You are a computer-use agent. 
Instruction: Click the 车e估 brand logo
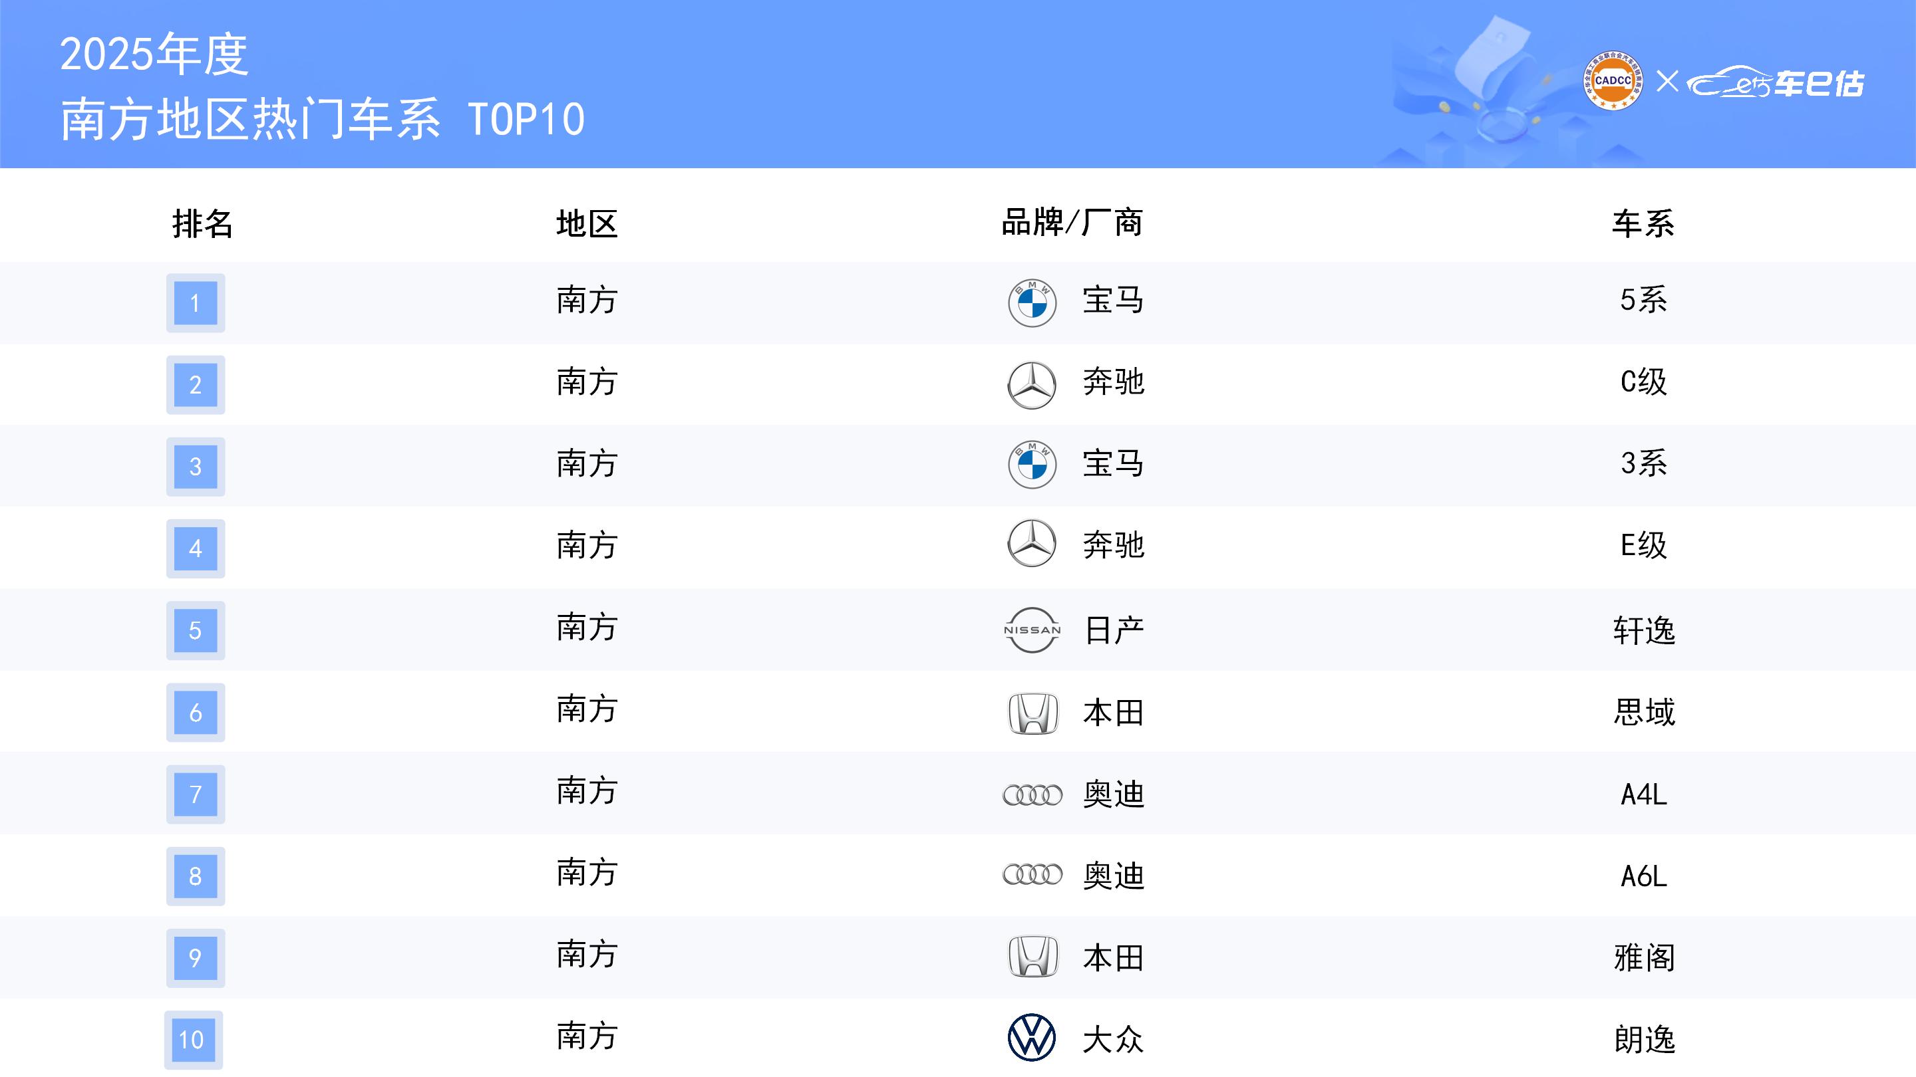(1776, 83)
